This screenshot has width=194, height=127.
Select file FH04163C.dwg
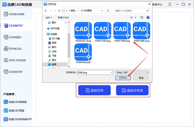click(83, 32)
